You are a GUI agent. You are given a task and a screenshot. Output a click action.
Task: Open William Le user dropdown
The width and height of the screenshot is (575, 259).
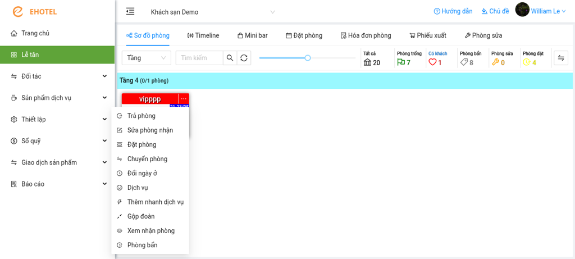[548, 11]
